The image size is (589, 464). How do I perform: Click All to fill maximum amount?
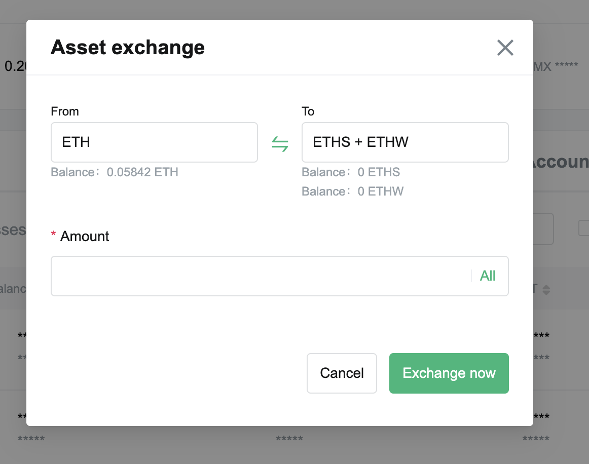click(487, 276)
